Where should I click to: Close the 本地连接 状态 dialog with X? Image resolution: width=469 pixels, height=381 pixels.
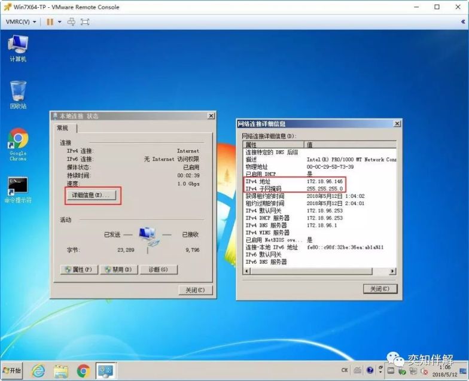click(211, 116)
